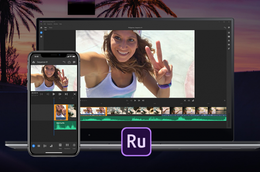Select the palm tree clip on phone timeline
This screenshot has width=260, height=172.
tap(72, 111)
